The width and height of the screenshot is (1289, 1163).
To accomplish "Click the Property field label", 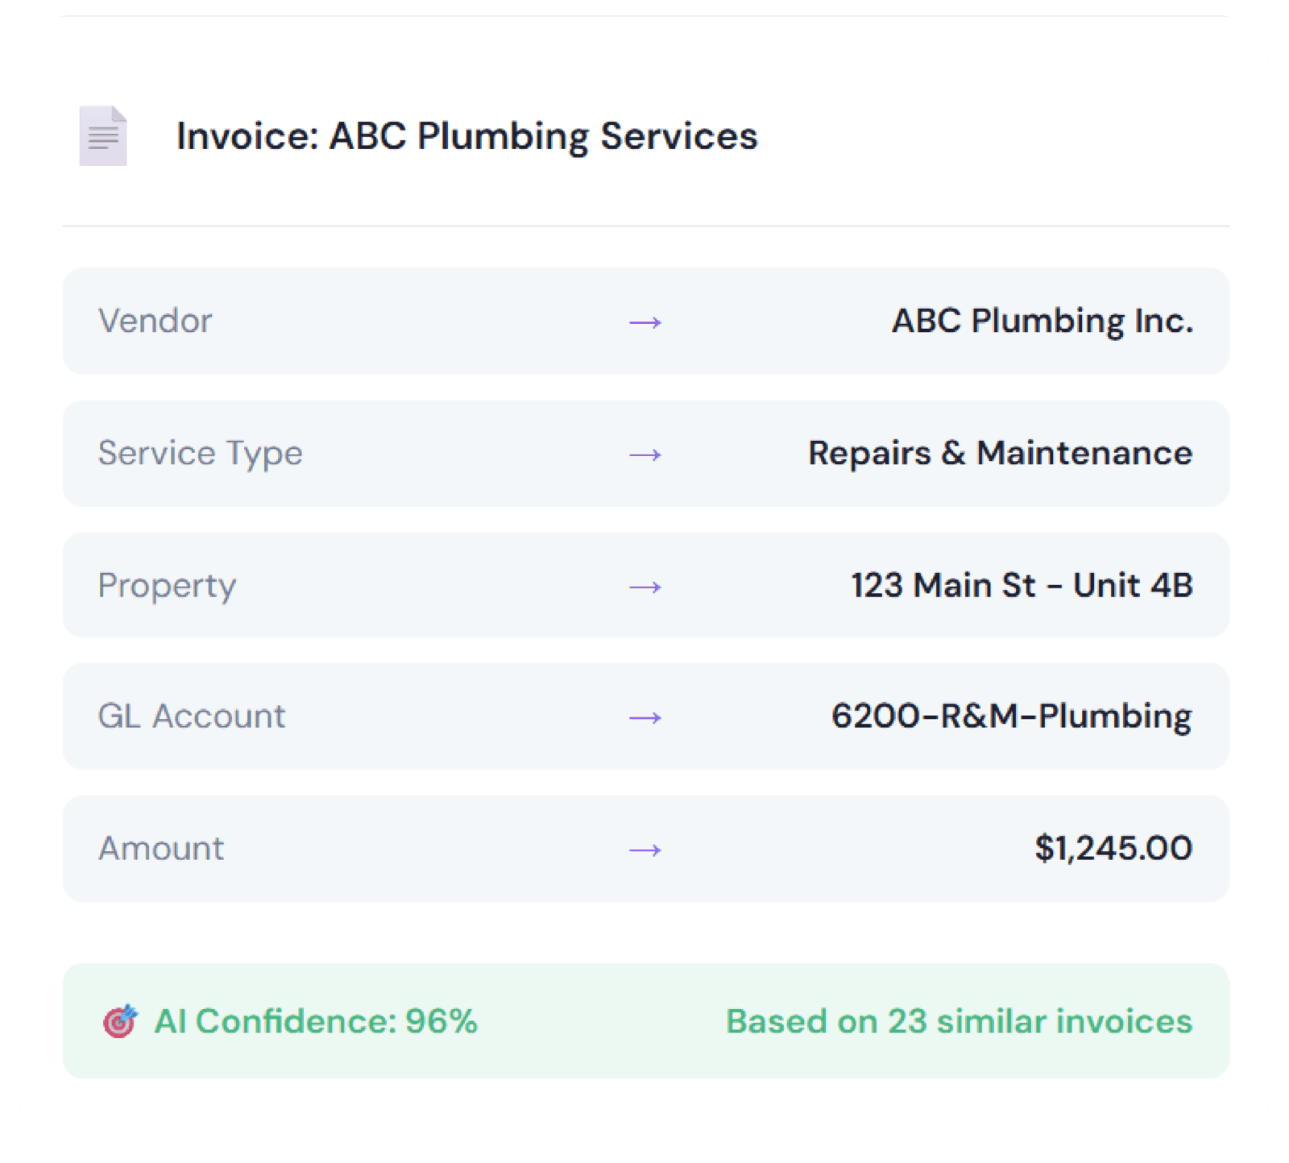I will click(x=168, y=585).
